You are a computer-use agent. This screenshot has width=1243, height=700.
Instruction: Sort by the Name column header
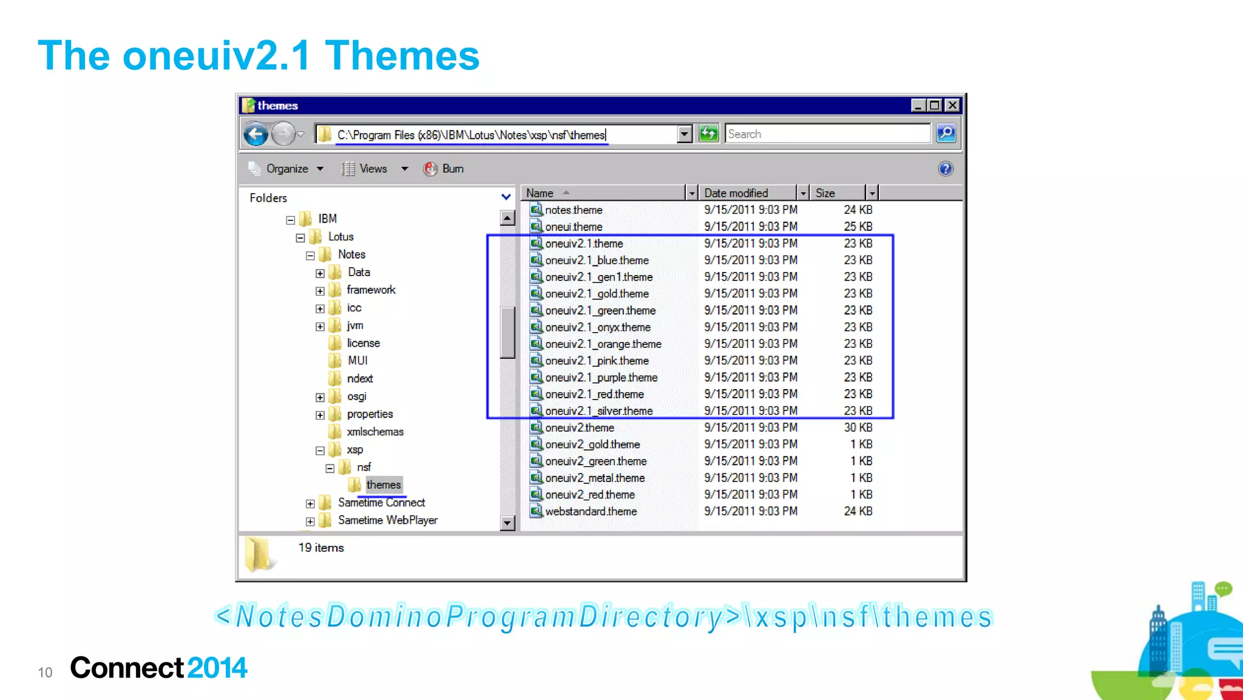coord(603,193)
